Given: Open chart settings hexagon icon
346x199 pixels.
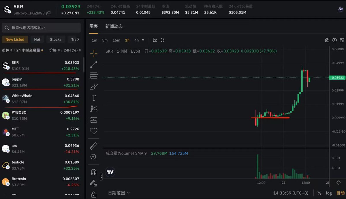Looking at the screenshot, I should pyautogui.click(x=335, y=40).
